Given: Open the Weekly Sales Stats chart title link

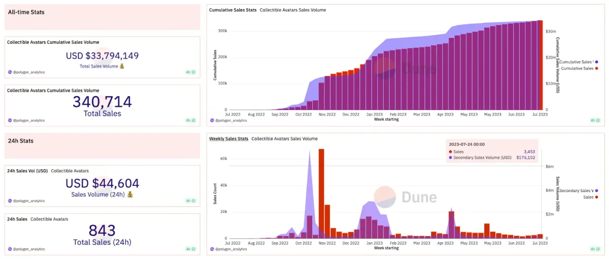Looking at the screenshot, I should pos(228,138).
